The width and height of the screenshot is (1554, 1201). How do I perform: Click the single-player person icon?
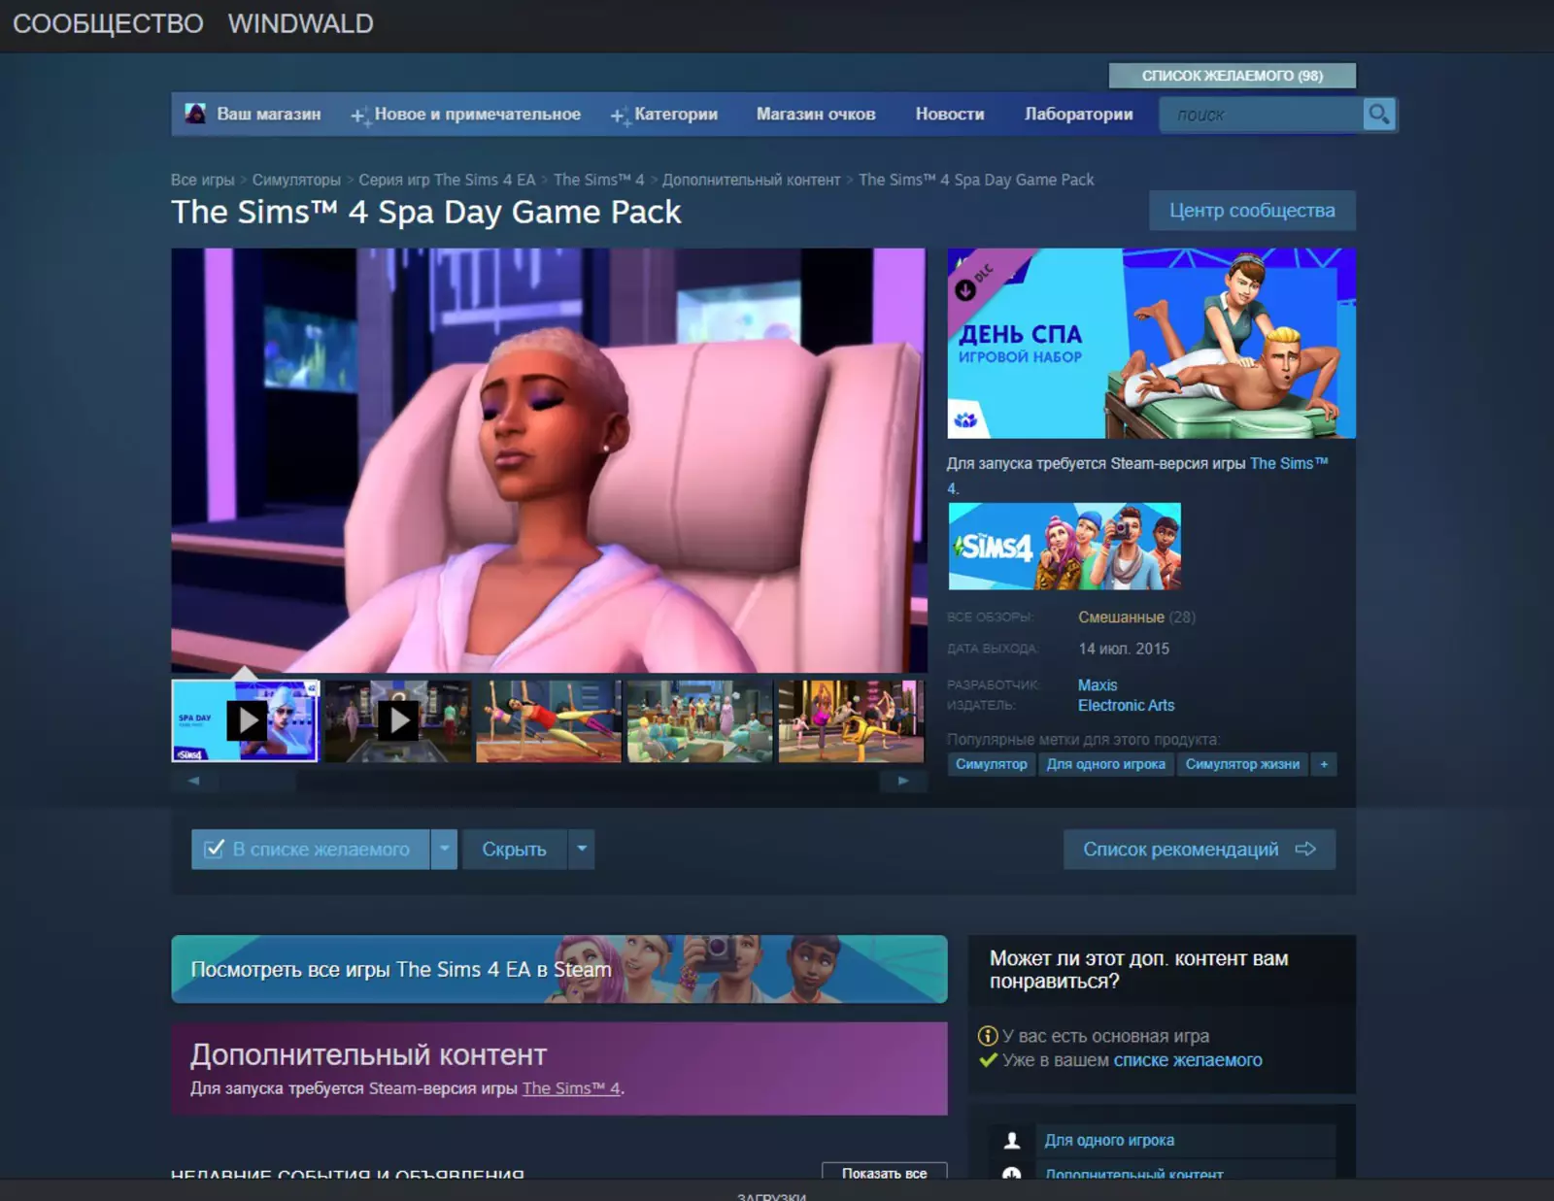[x=1011, y=1140]
